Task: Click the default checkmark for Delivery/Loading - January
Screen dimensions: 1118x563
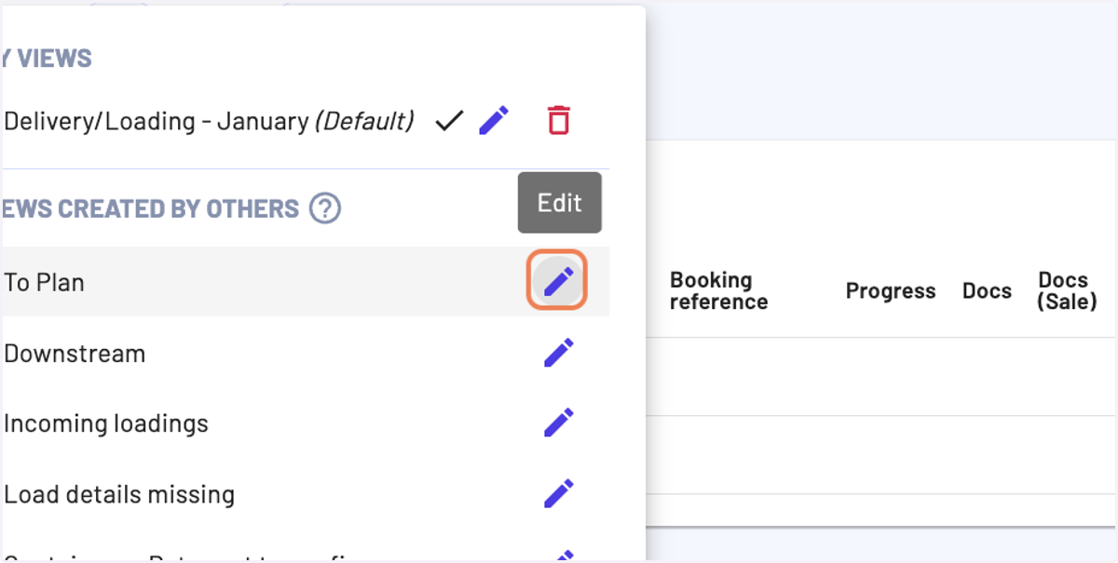Action: 449,120
